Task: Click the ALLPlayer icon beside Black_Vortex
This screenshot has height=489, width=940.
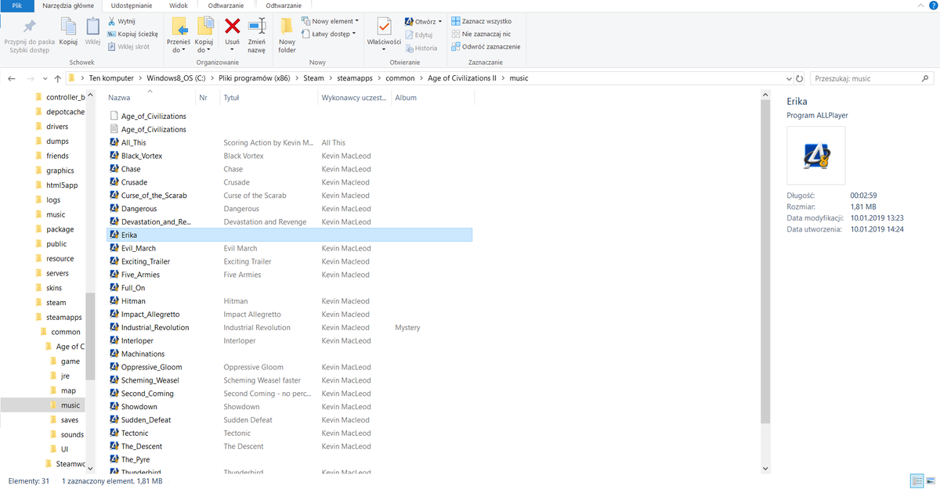Action: click(x=114, y=156)
